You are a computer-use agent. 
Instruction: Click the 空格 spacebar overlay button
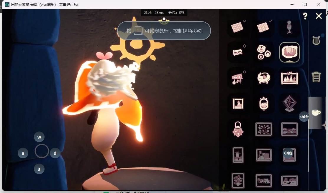click(288, 153)
